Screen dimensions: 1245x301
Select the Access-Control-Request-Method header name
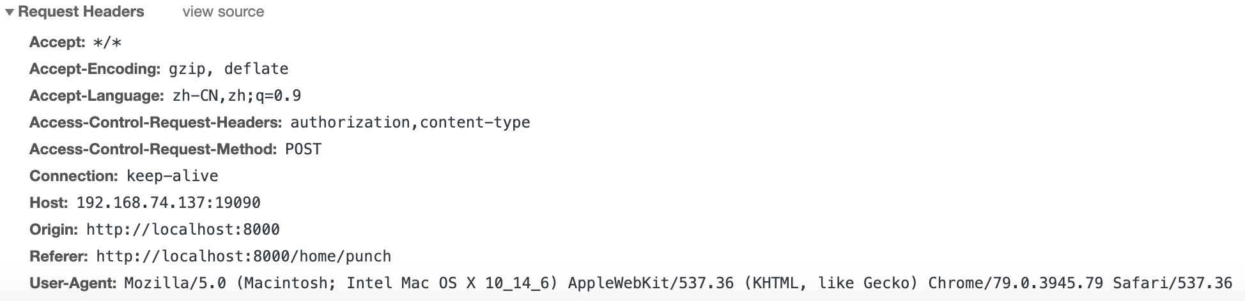[x=153, y=149]
